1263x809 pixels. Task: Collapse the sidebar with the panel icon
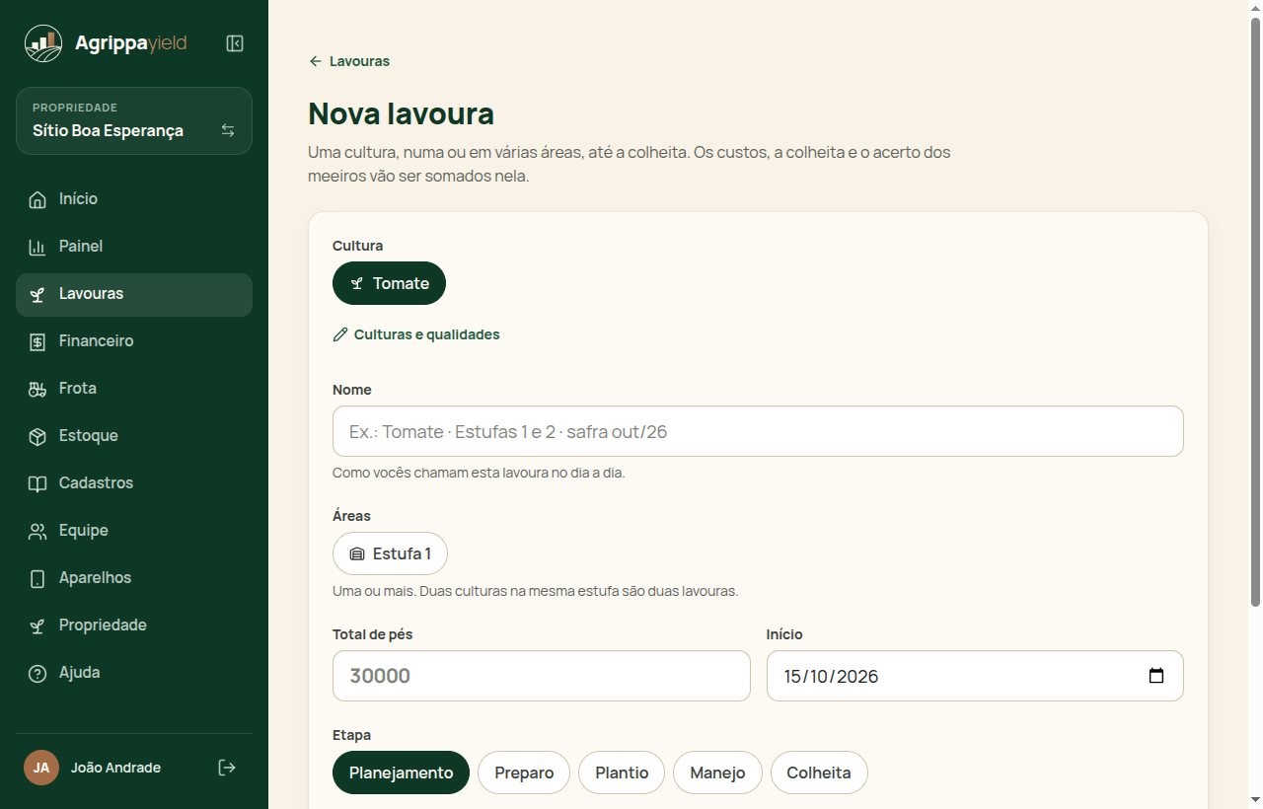click(235, 43)
